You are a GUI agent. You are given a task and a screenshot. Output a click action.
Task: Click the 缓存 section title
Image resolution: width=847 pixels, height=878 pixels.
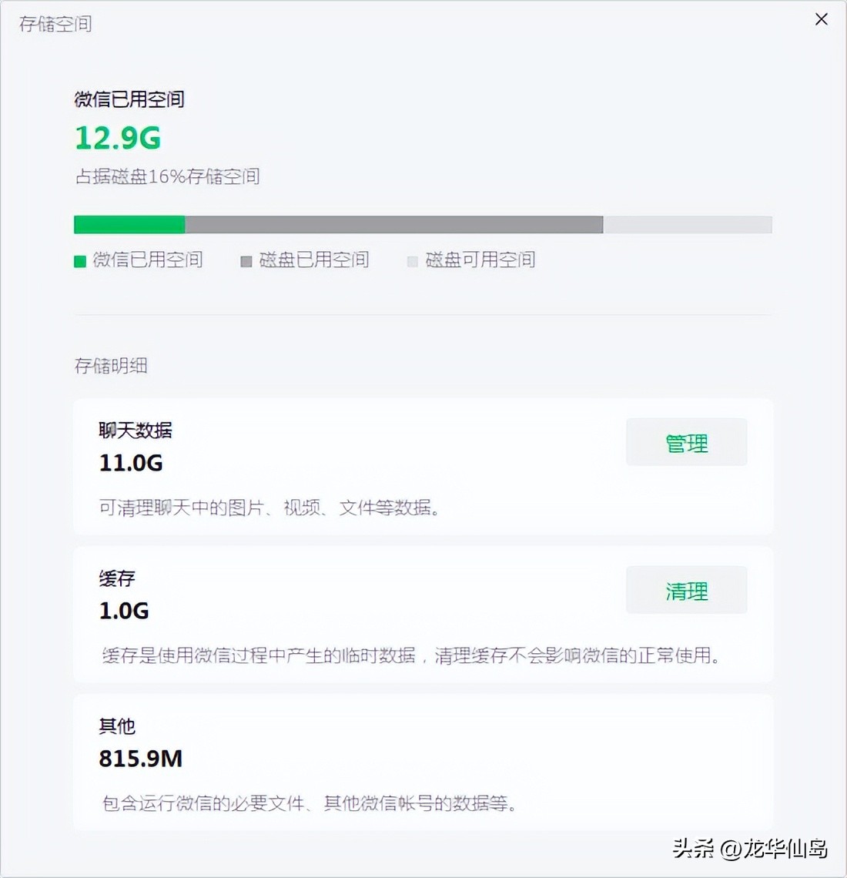tap(117, 579)
